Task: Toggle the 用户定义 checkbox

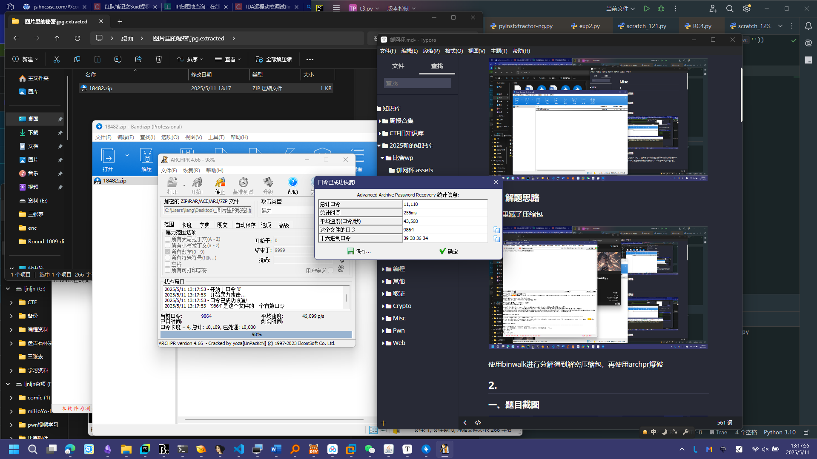Action: 330,271
